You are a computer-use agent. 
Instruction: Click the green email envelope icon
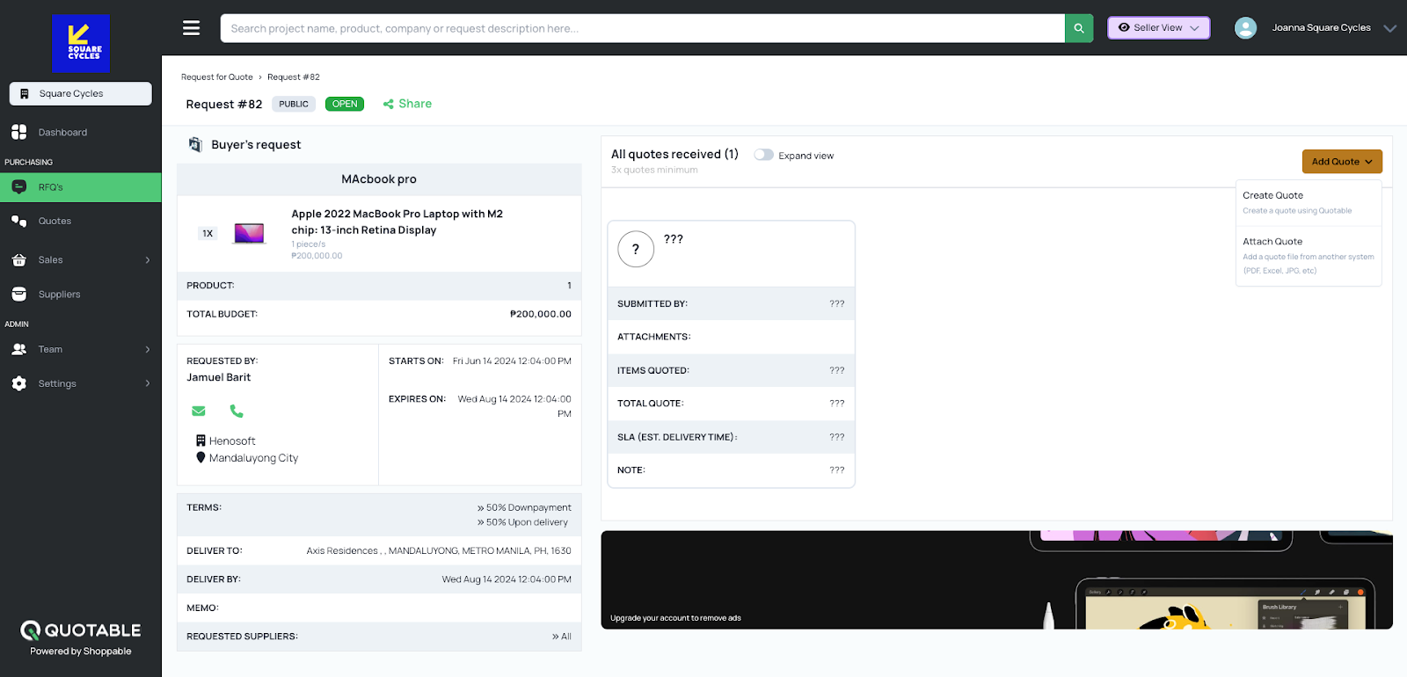(x=199, y=411)
